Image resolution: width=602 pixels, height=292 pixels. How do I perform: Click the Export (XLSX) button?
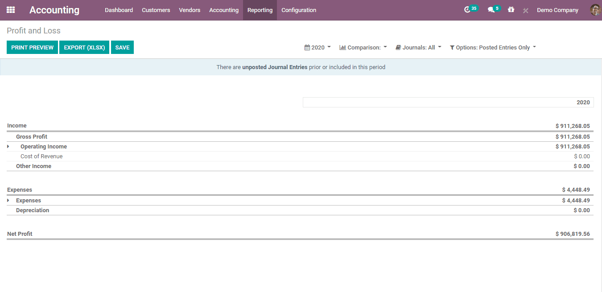pos(84,48)
